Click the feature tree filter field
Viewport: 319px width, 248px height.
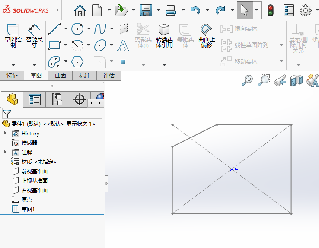[56, 114]
